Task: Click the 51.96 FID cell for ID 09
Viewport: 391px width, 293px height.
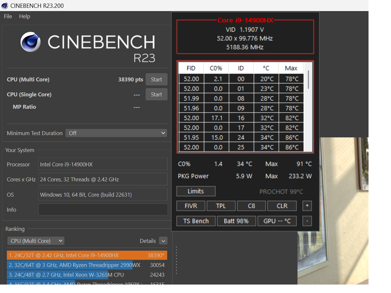Action: pyautogui.click(x=191, y=108)
